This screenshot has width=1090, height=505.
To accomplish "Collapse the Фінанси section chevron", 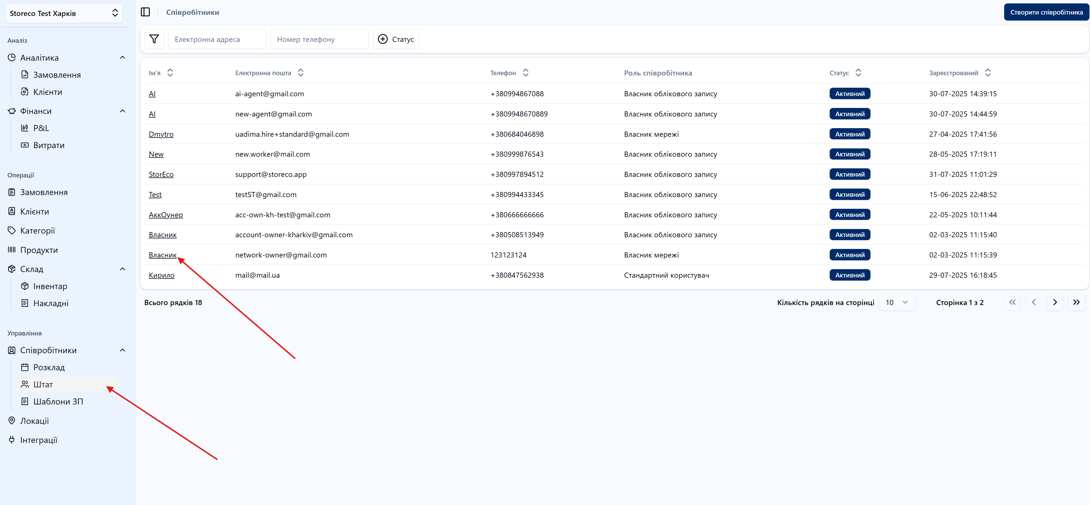I will click(123, 111).
